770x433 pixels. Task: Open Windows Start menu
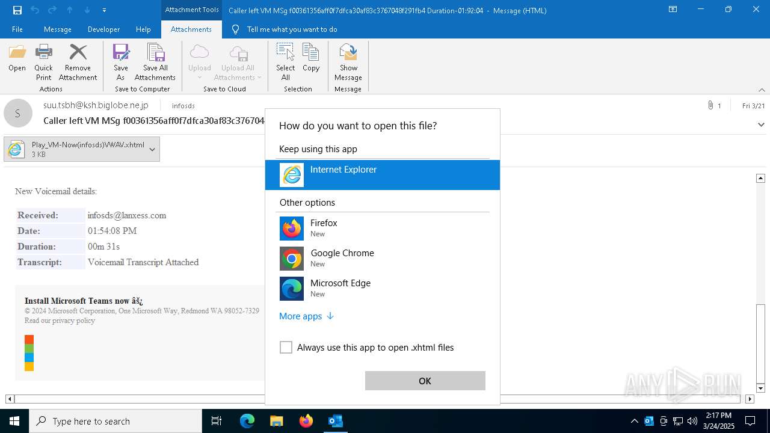click(14, 421)
